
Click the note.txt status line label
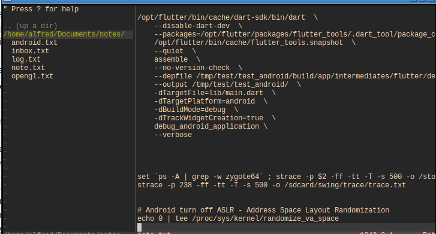154,233
